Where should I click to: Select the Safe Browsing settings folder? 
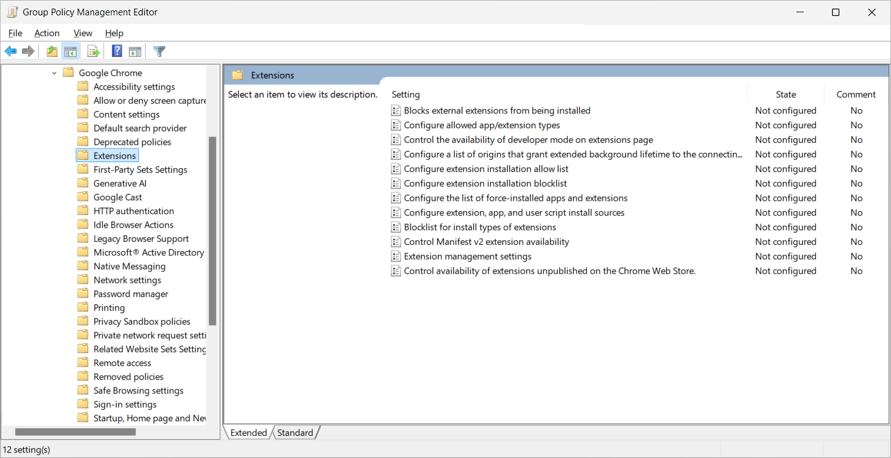(x=130, y=390)
